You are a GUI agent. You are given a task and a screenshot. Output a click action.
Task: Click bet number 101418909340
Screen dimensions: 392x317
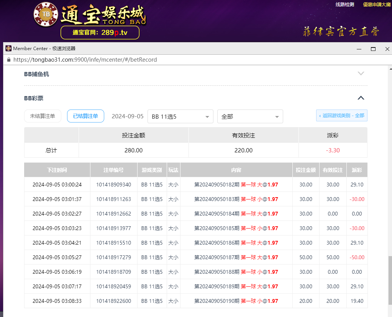[x=113, y=185]
